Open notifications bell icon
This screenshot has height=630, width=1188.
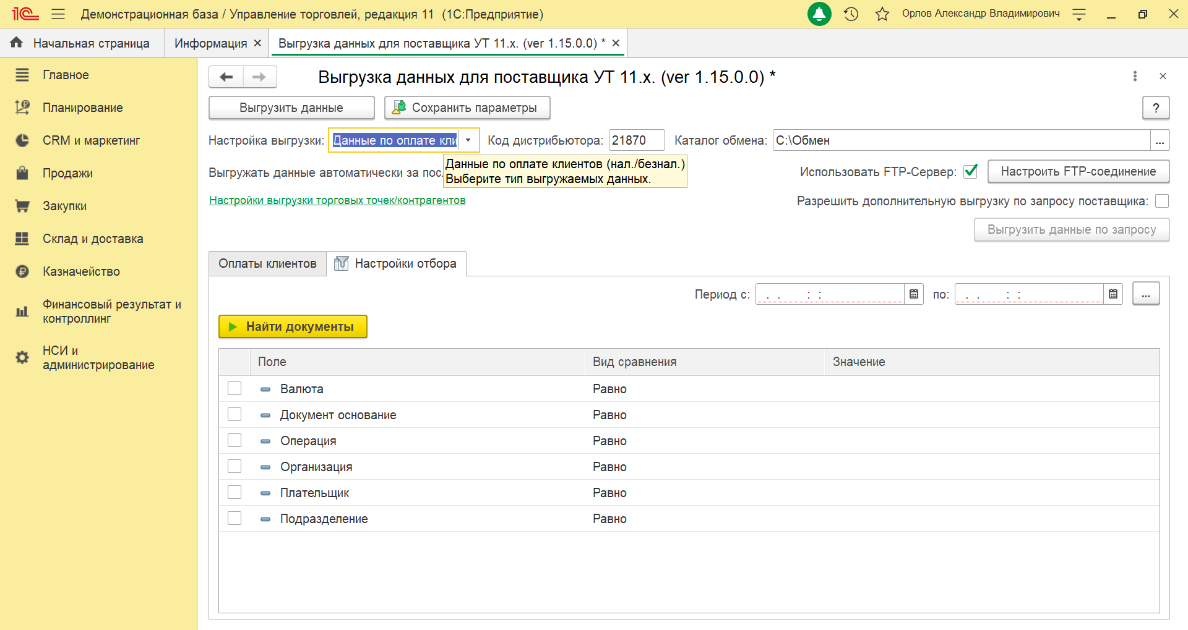tap(819, 14)
